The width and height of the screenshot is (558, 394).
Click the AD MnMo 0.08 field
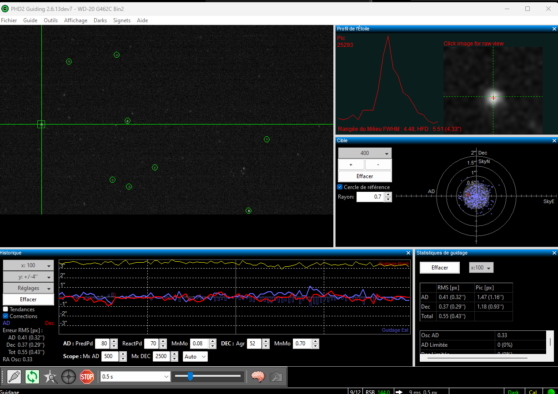pyautogui.click(x=199, y=344)
